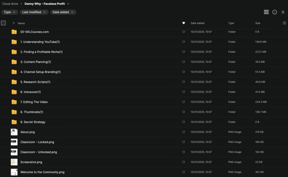Image resolution: width=288 pixels, height=177 pixels.
Task: Open Welcome to the Community.png by its name
Action: (42, 172)
